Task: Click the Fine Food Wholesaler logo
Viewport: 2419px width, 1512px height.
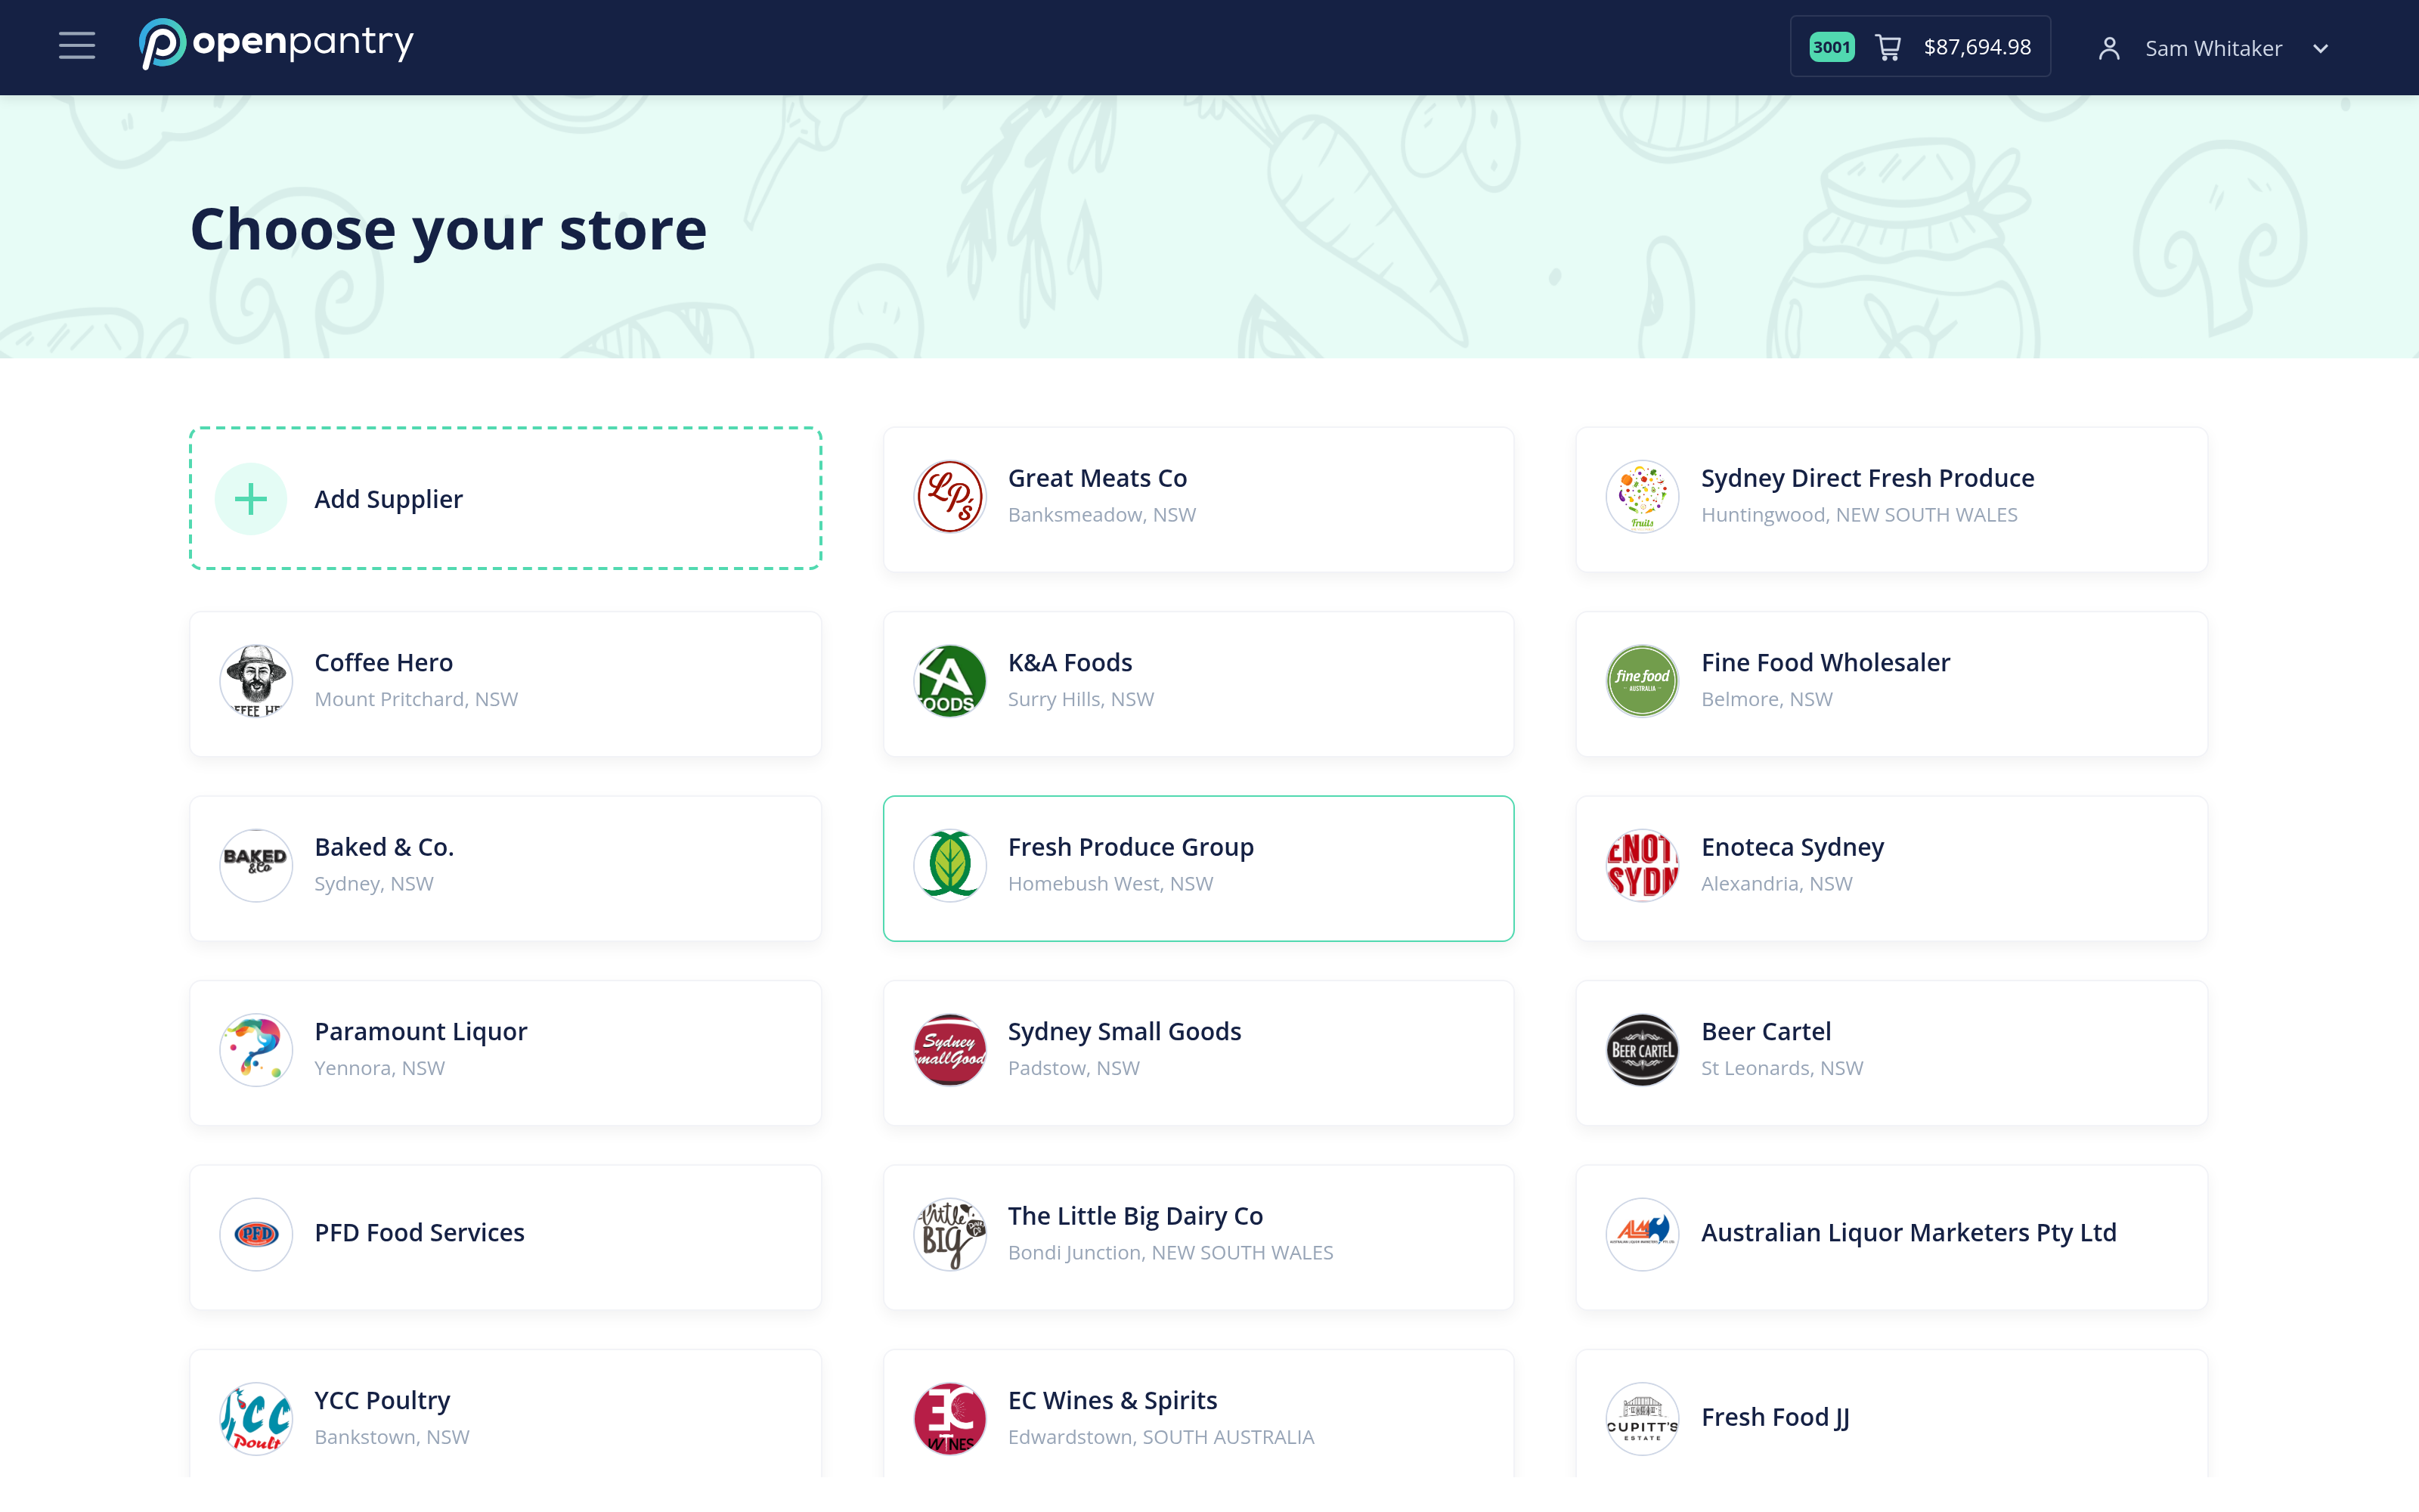Action: click(x=1643, y=681)
